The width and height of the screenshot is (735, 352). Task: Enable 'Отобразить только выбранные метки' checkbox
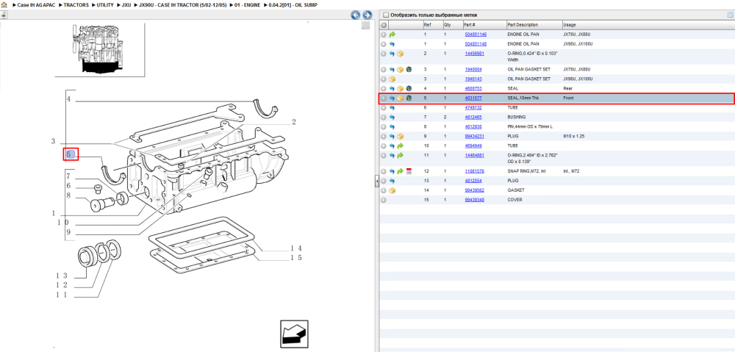386,15
